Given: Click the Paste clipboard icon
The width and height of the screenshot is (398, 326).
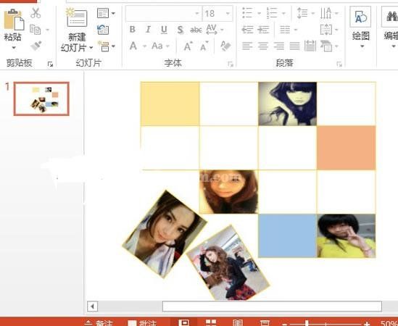Looking at the screenshot, I should click(14, 20).
